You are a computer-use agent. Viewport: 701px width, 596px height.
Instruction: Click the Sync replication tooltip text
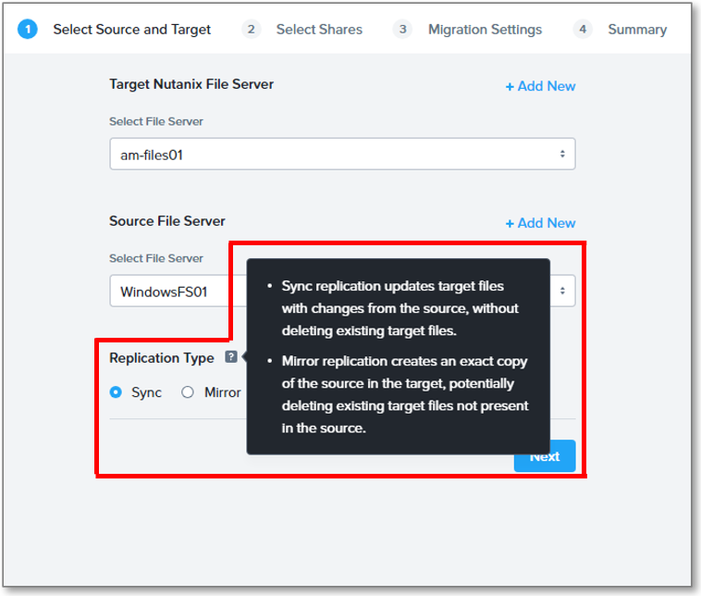[400, 309]
